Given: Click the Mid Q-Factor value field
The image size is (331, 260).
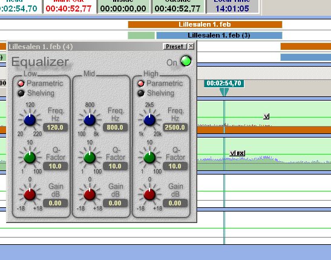Looking at the screenshot, I should pyautogui.click(x=115, y=166).
